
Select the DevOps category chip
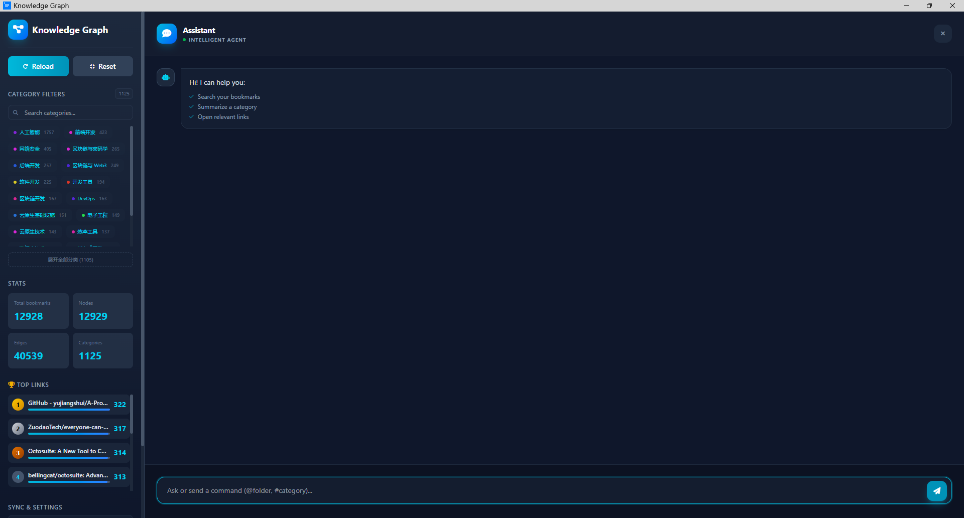click(x=89, y=199)
